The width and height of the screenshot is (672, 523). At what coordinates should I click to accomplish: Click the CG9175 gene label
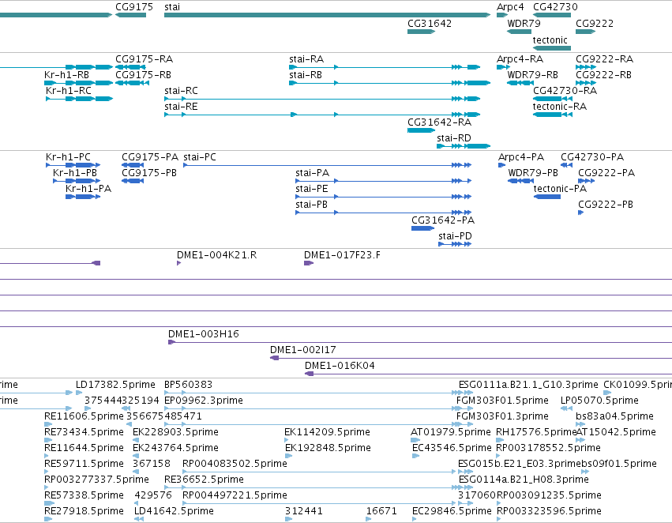pos(133,7)
